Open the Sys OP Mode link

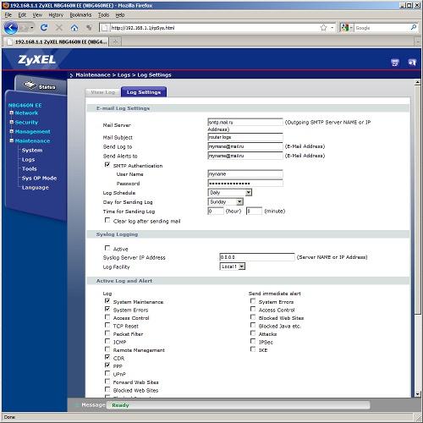[x=39, y=179]
